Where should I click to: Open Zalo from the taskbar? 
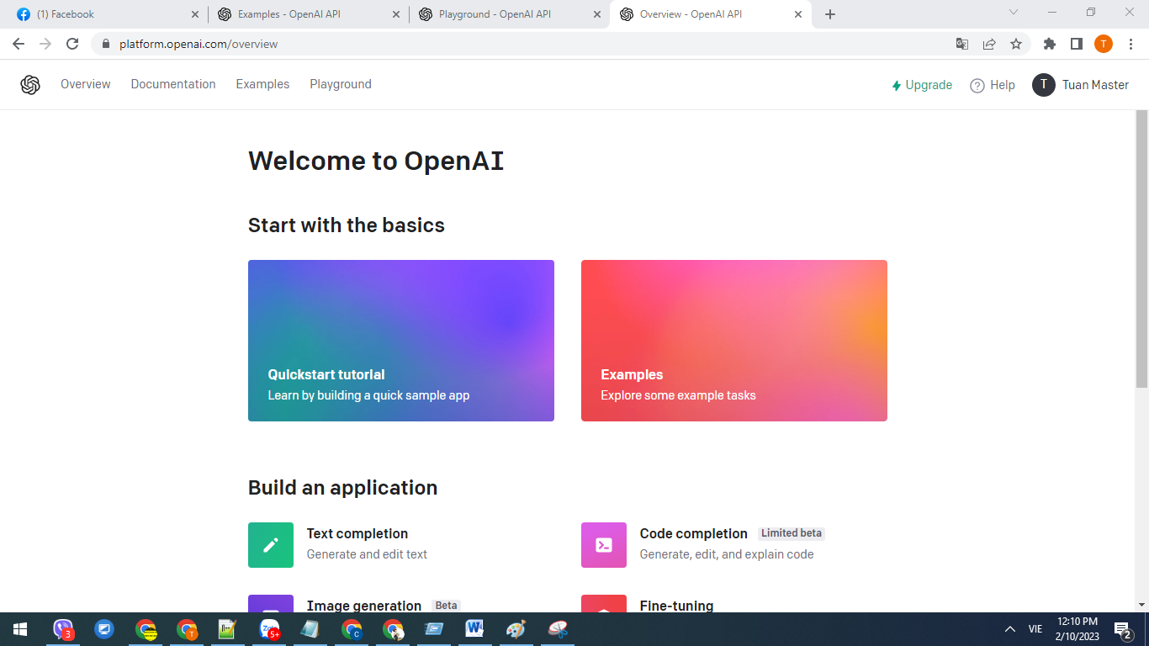click(269, 629)
